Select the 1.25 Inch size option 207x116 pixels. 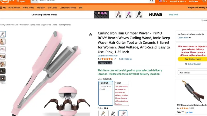pos(106,93)
